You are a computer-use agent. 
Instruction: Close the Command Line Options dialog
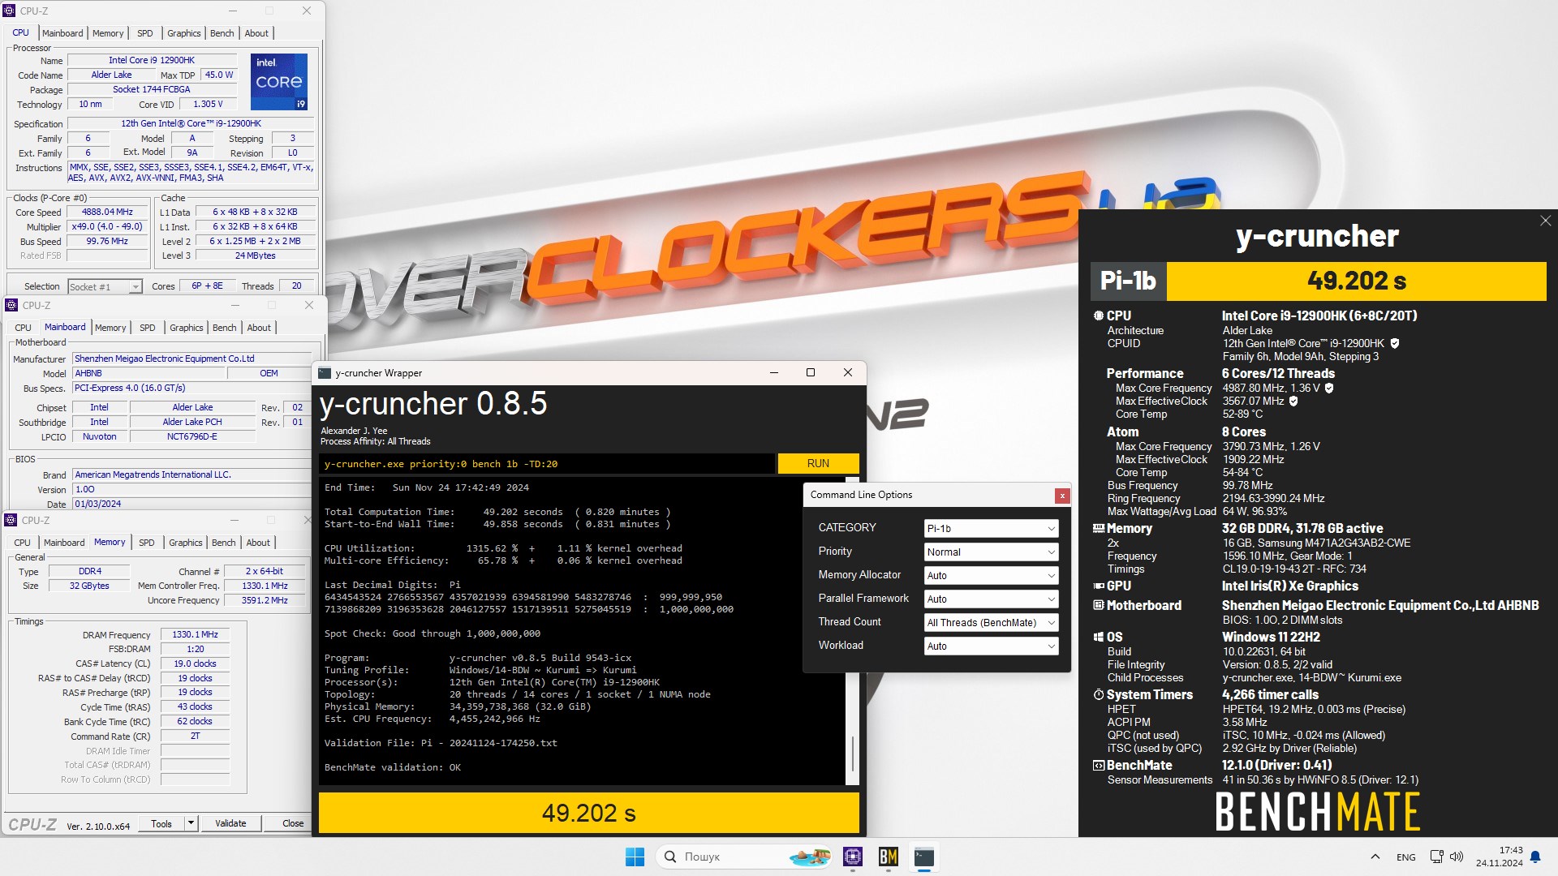coord(1061,496)
